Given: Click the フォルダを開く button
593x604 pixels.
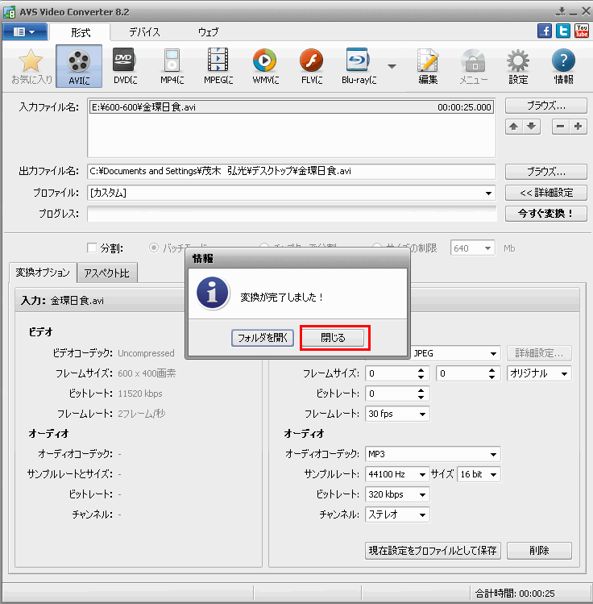Looking at the screenshot, I should tap(262, 338).
